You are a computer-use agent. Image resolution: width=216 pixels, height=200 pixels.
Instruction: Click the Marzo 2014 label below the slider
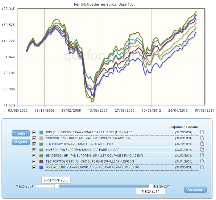click(x=151, y=191)
